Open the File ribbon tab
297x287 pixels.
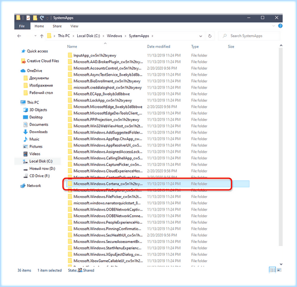(22, 26)
